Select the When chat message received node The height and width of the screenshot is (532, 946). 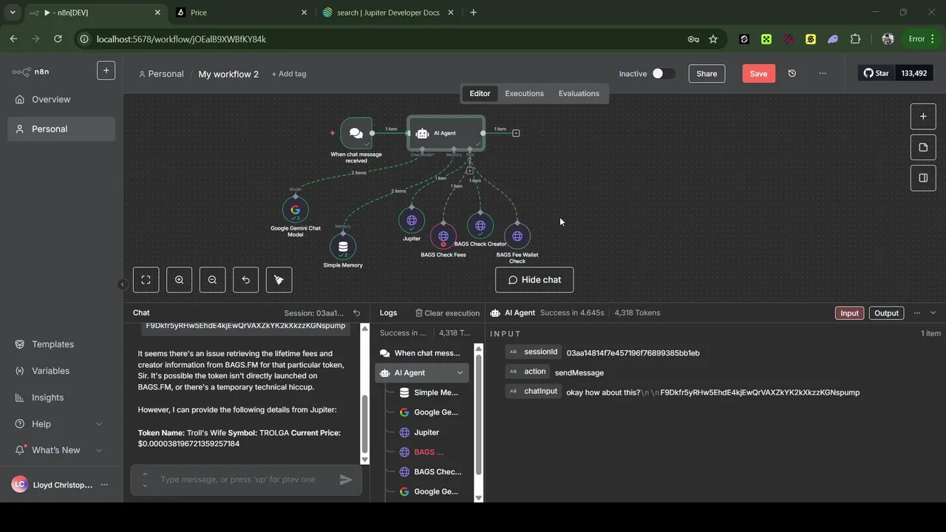355,133
